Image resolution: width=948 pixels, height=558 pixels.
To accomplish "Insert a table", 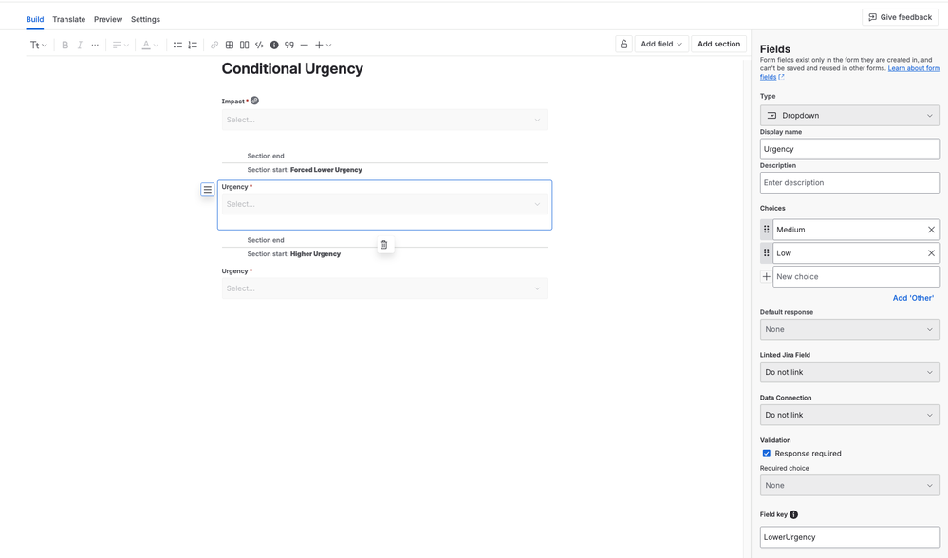I will point(229,45).
